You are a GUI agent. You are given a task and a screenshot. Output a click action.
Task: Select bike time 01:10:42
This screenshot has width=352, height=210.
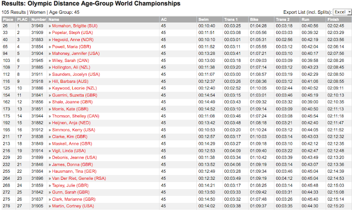point(258,157)
